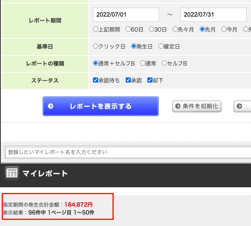The width and height of the screenshot is (251, 226).
Task: Click the start date field 2022/07/01
Action: 126,15
